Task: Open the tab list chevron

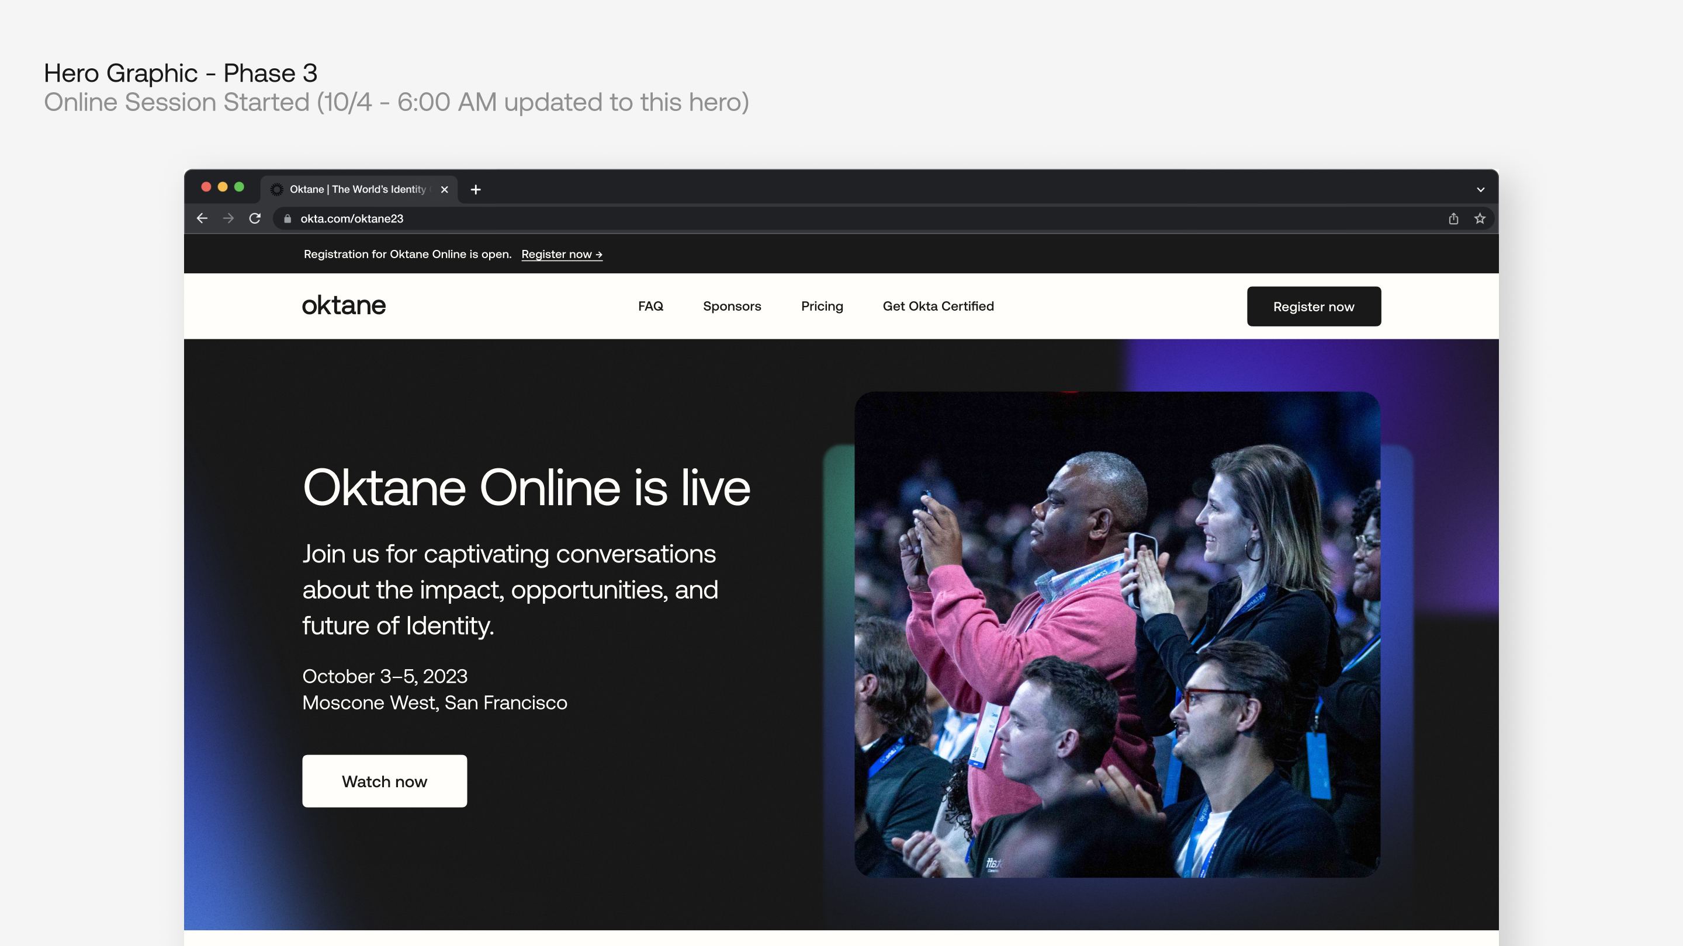Action: pos(1480,189)
